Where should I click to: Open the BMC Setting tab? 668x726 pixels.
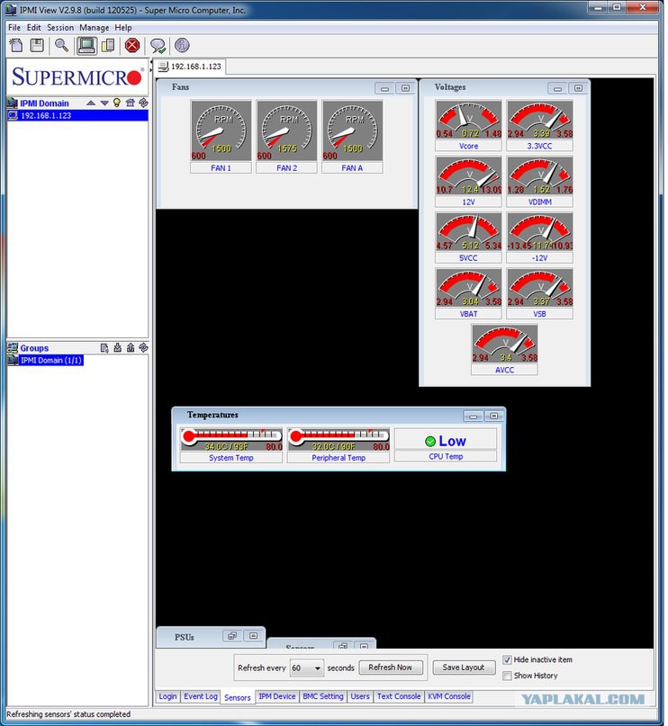click(x=323, y=696)
